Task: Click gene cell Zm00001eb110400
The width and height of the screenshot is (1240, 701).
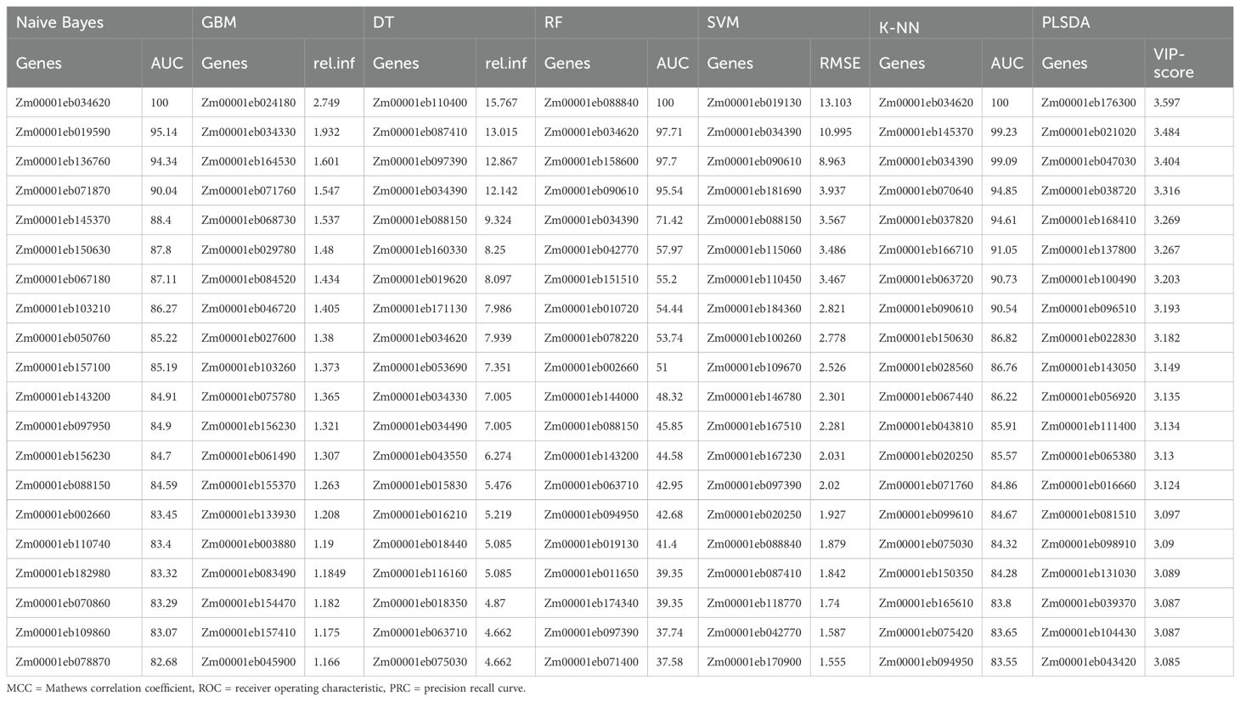Action: 420,103
